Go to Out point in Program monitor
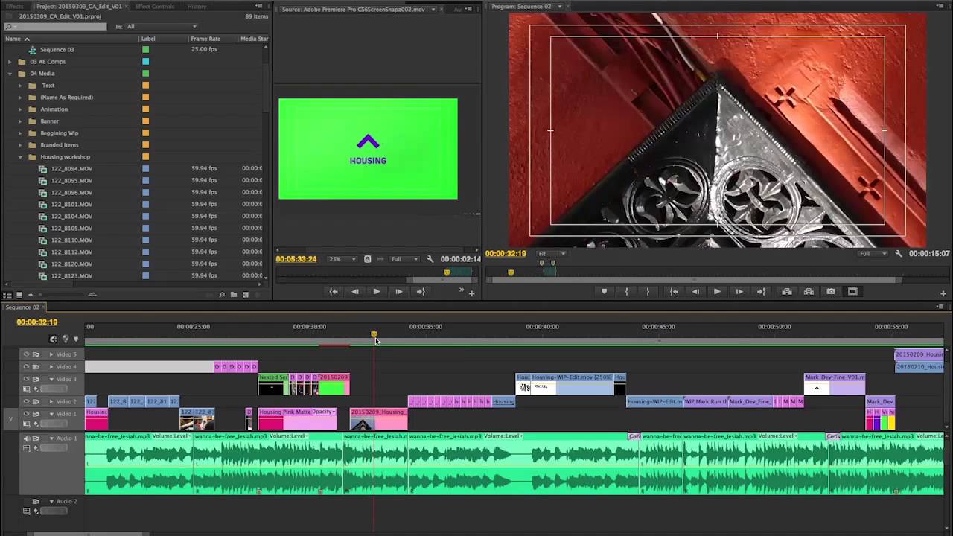Image resolution: width=953 pixels, height=536 pixels. coord(761,292)
